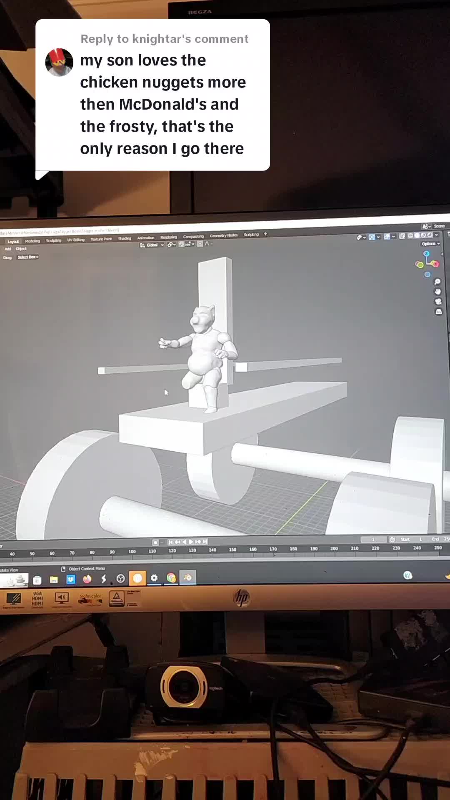Switch to the Shading workspace
450x800 pixels.
pyautogui.click(x=125, y=238)
